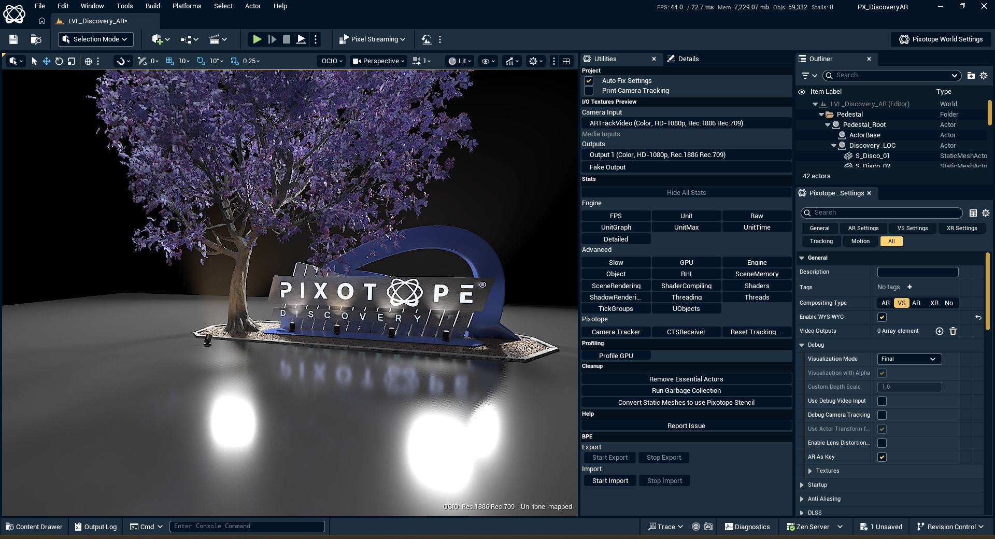Select VS compositing type option
The height and width of the screenshot is (539, 995).
901,303
